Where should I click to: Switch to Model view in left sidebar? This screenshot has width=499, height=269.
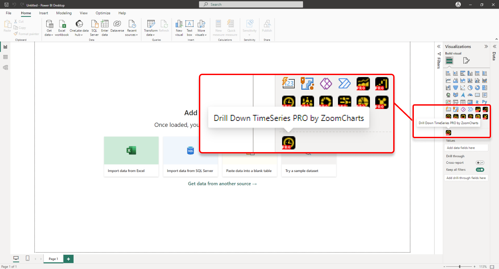tap(5, 67)
